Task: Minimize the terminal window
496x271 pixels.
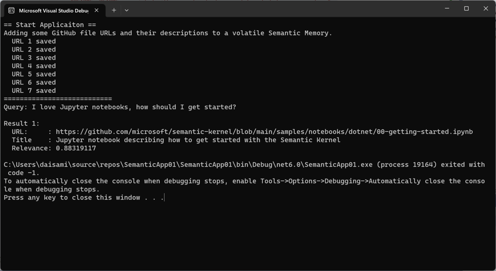Action: tap(447, 9)
